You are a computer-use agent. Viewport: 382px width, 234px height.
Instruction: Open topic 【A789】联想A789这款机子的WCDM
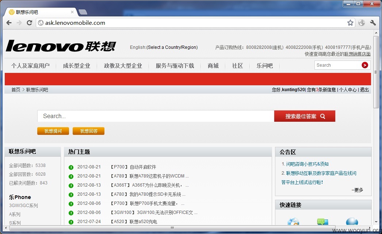pyautogui.click(x=149, y=176)
